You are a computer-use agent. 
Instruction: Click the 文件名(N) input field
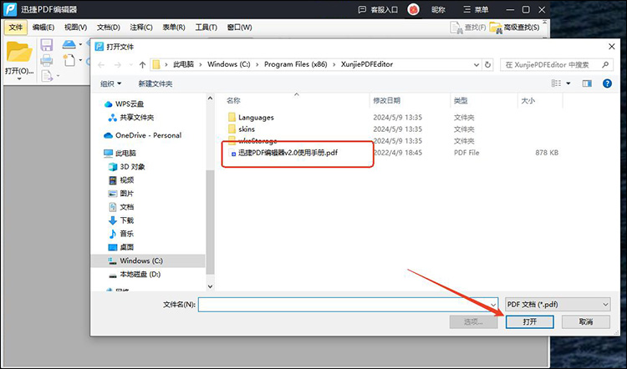tap(348, 305)
